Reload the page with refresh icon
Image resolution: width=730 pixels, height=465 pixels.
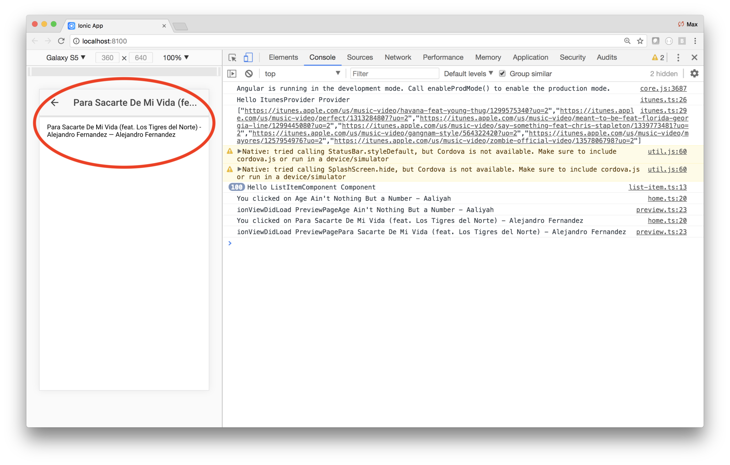pyautogui.click(x=61, y=41)
